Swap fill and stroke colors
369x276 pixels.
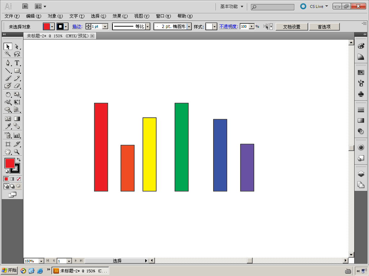[19, 160]
